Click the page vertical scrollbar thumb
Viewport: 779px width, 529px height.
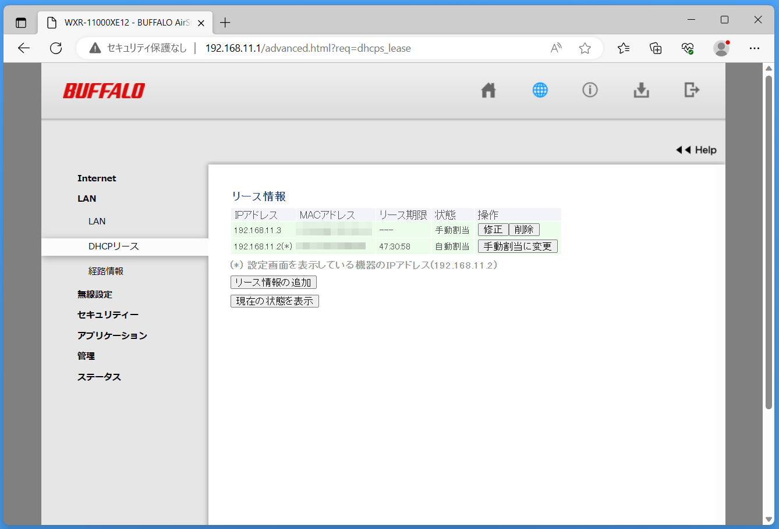coord(769,241)
